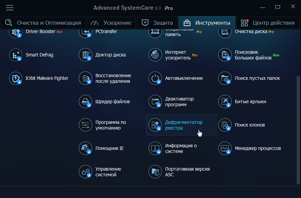Click the Очистка диска text

251,32
